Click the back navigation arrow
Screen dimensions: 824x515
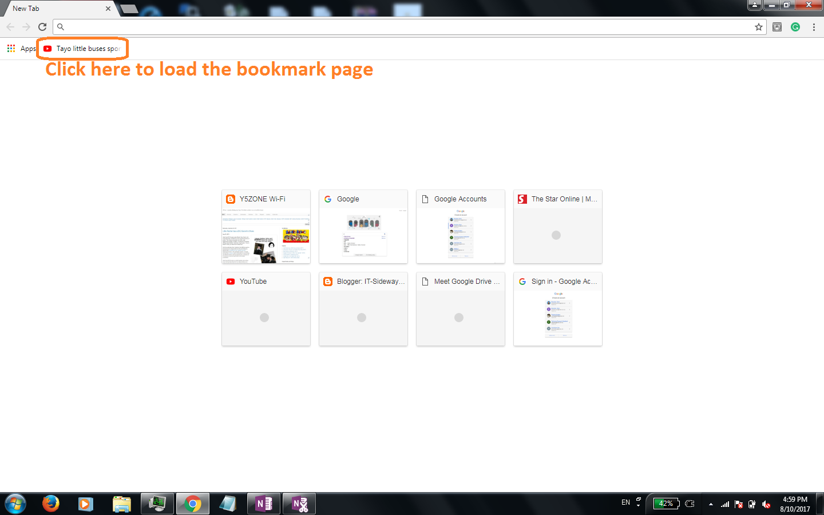coord(10,26)
